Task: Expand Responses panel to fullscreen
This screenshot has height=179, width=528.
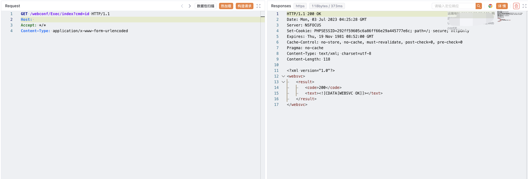Action: [x=525, y=6]
